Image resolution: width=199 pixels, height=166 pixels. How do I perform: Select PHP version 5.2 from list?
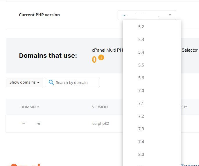(x=141, y=27)
